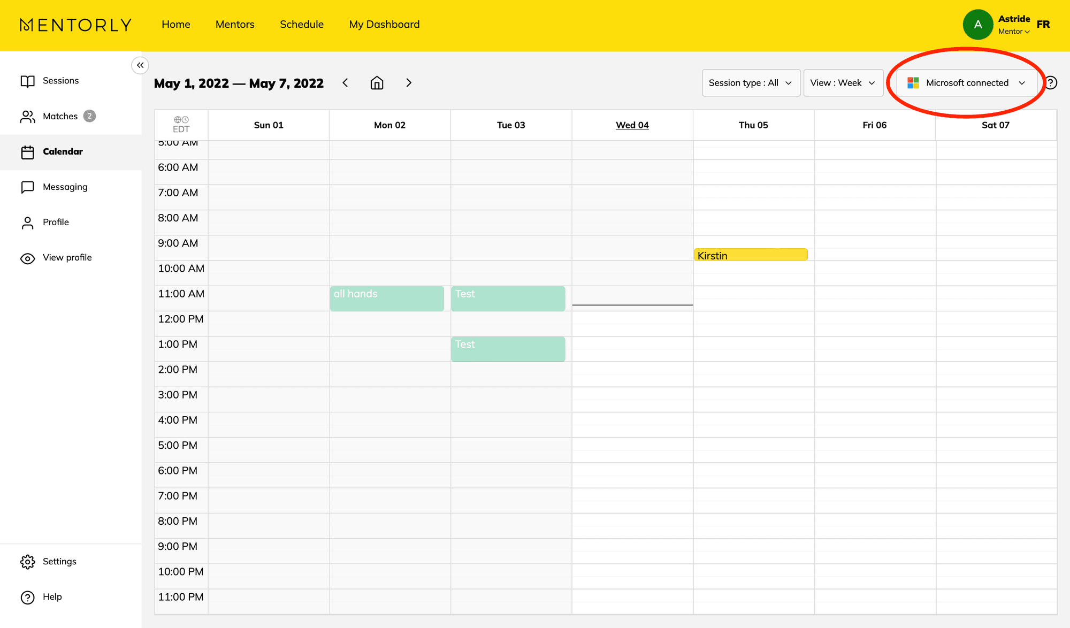Open the yellow Kirstin session event
The image size is (1070, 628).
(x=750, y=255)
